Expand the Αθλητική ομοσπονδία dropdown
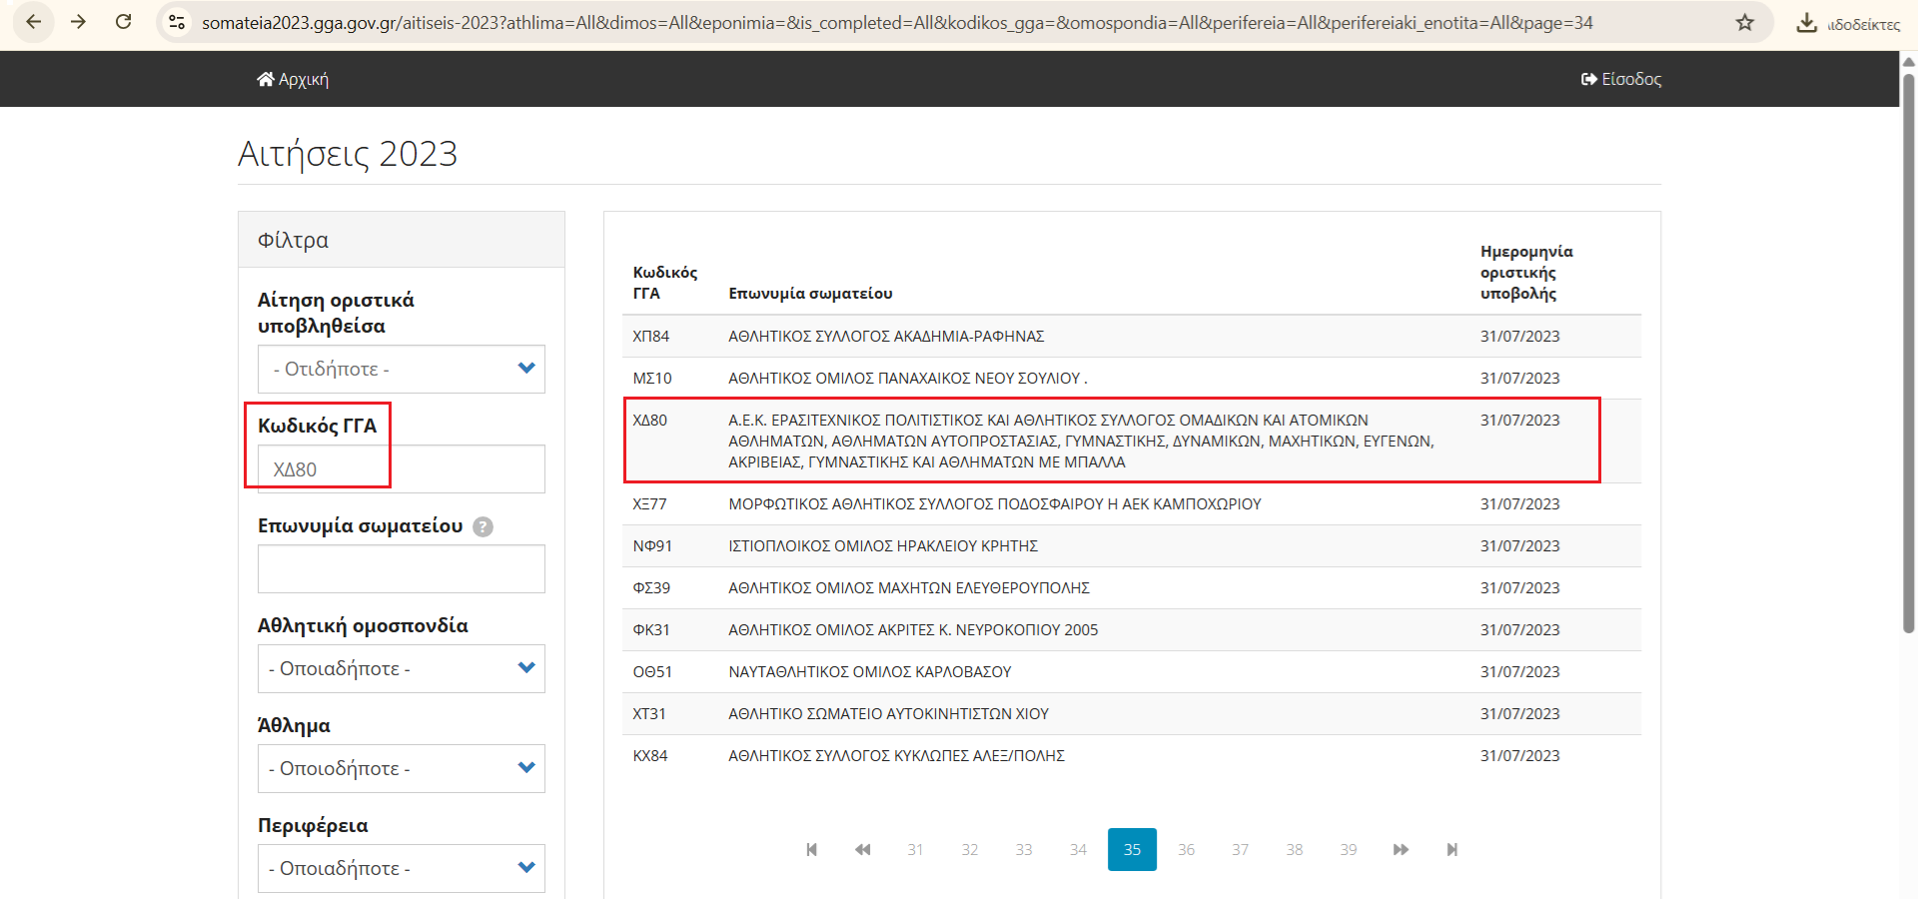1918x899 pixels. (401, 668)
